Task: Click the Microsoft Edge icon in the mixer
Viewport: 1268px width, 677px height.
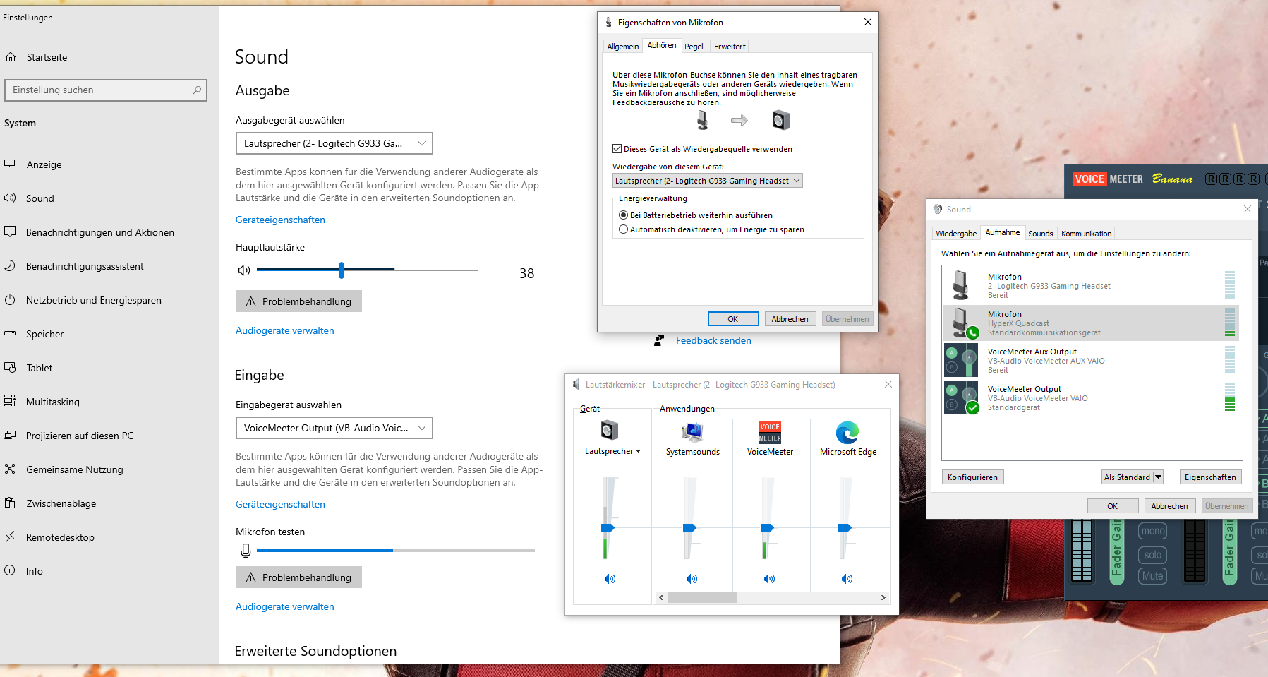Action: pos(847,432)
